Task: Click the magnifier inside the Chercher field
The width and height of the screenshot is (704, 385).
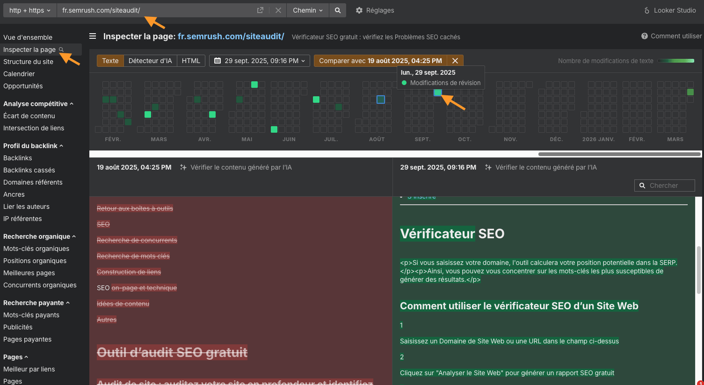Action: (642, 185)
